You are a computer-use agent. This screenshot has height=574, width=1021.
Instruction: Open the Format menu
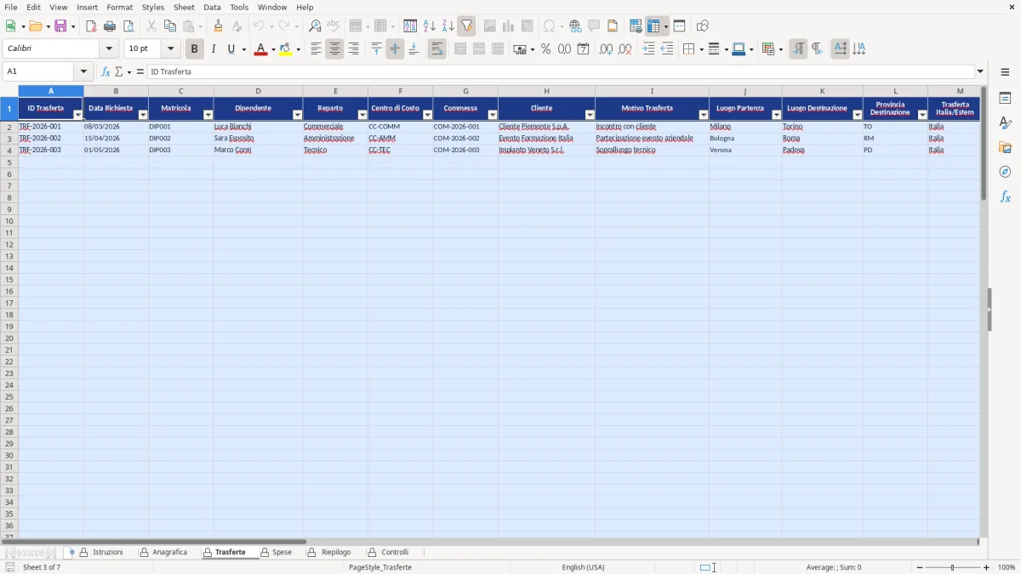click(120, 7)
